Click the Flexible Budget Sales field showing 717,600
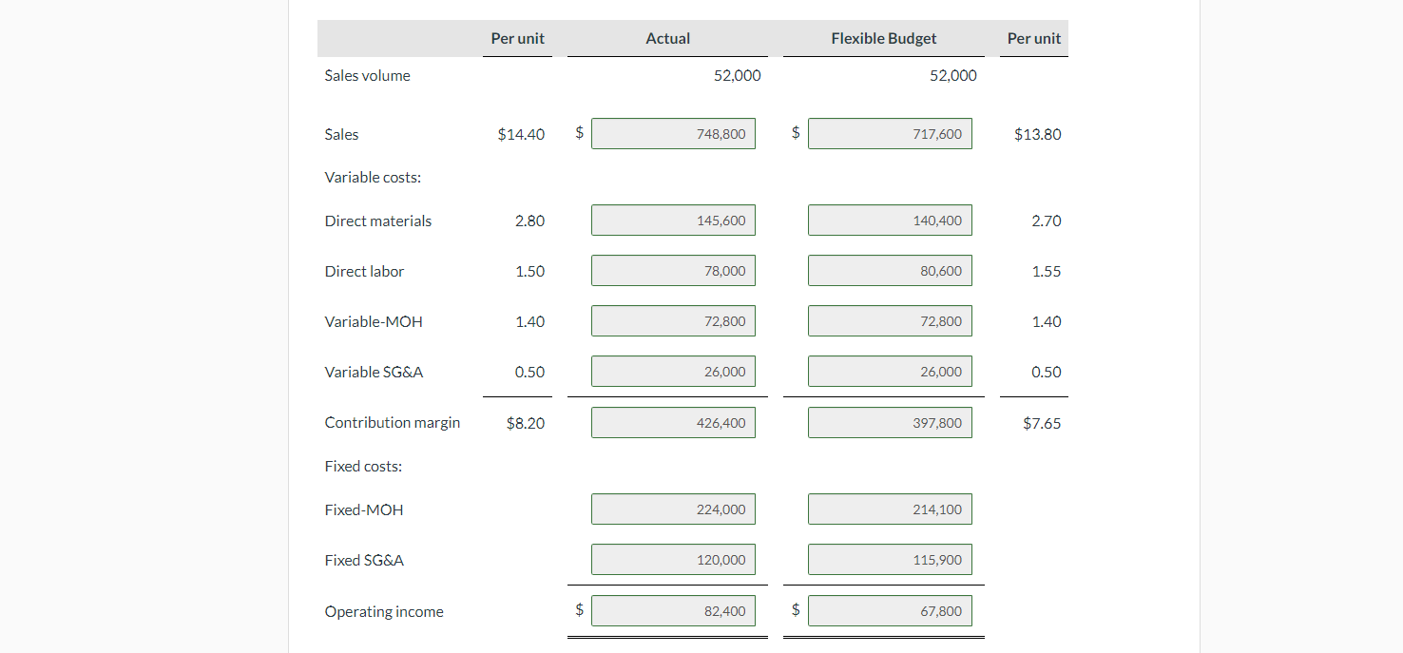Screen dimensions: 1403x653 pyautogui.click(x=890, y=133)
